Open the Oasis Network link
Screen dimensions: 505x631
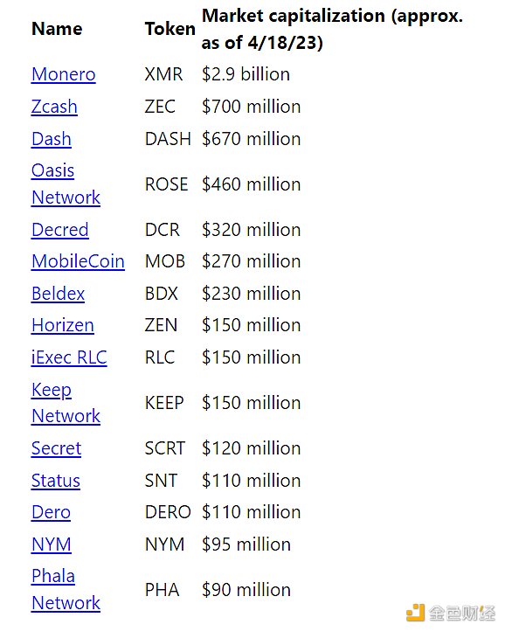coord(66,184)
